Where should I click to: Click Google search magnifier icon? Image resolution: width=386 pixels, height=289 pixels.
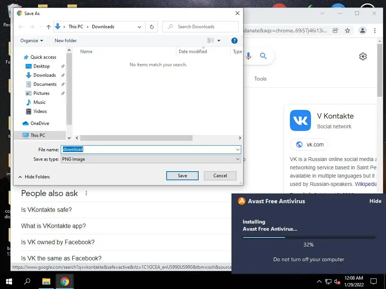coord(263,56)
